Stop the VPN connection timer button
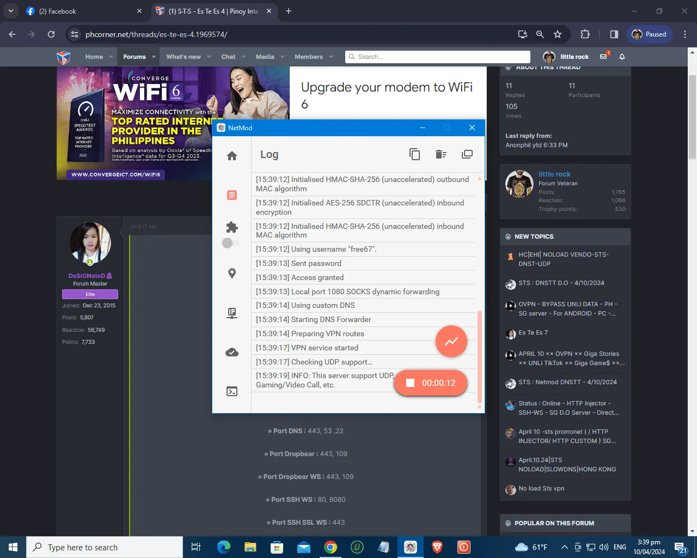The height and width of the screenshot is (558, 697). (x=431, y=383)
